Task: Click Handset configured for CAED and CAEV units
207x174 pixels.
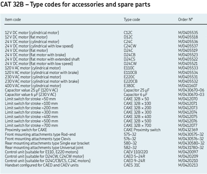Action: (x=42, y=165)
